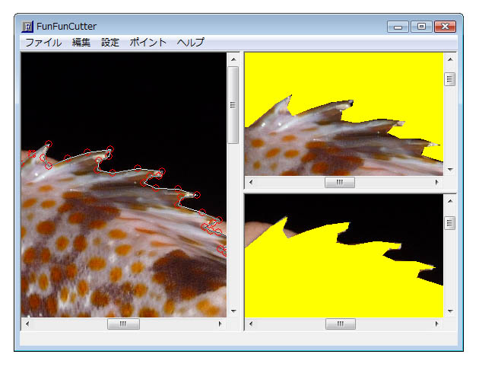Open the ファイル menu
Screen dimensions: 479x367
[43, 42]
